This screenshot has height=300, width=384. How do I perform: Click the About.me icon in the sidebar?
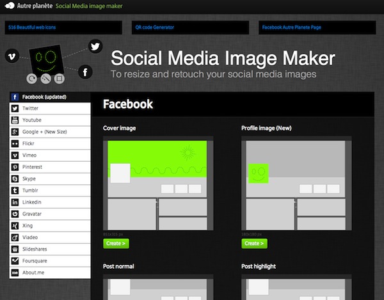pos(15,272)
